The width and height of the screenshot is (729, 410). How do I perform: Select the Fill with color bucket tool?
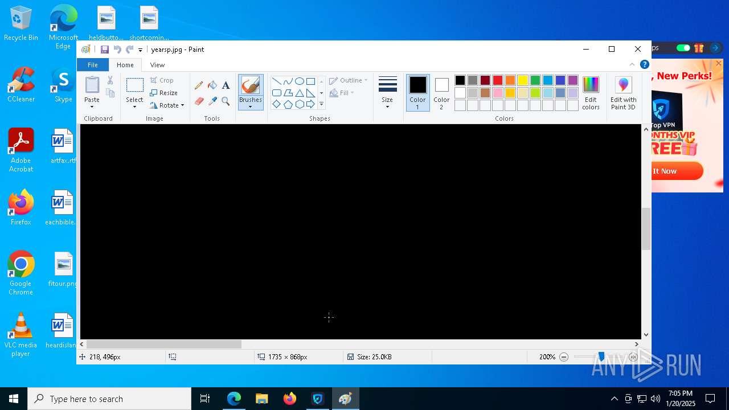click(212, 85)
